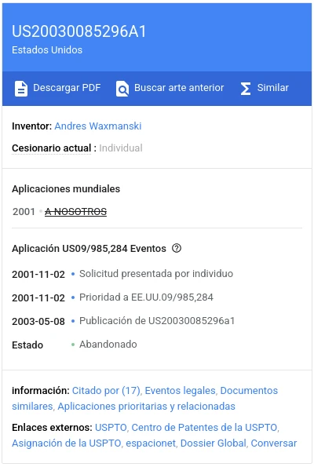Image resolution: width=314 pixels, height=467 pixels.
Task: Visit Centro de Patentes de la USPTO
Action: coord(204,428)
